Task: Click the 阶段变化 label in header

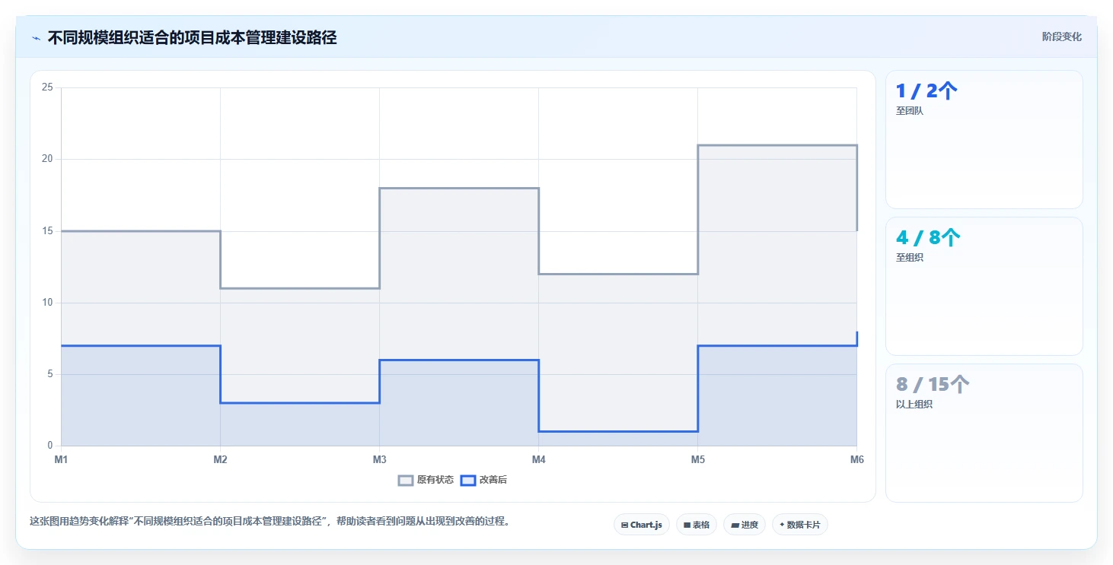Action: (x=1061, y=37)
